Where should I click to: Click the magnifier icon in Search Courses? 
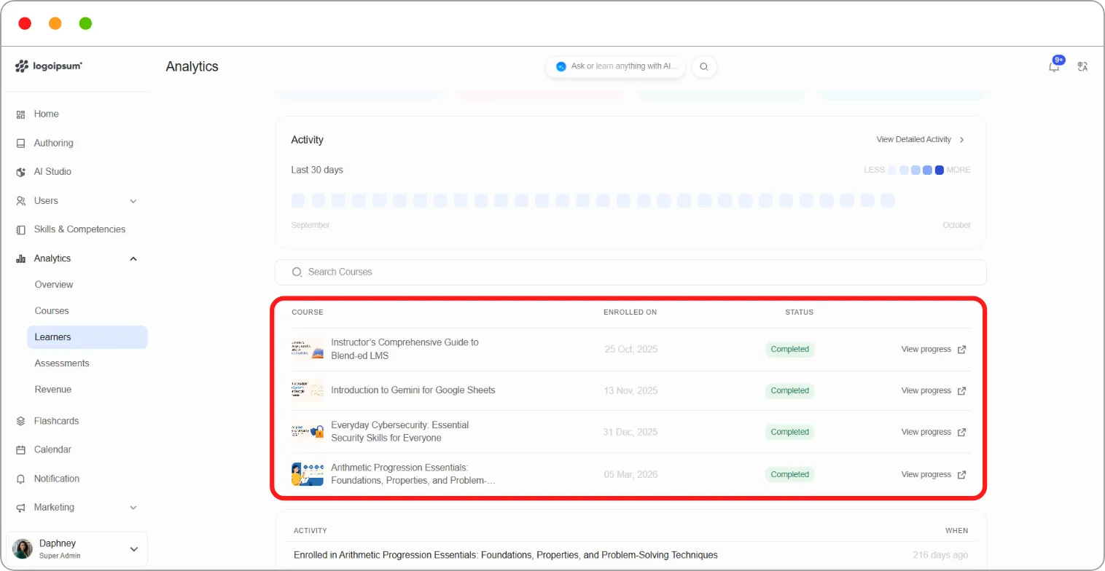click(297, 272)
